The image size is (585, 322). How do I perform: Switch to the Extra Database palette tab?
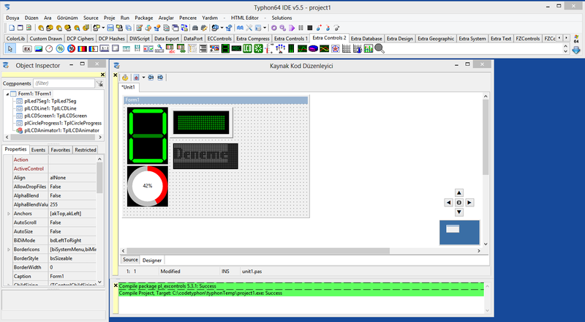tap(366, 39)
